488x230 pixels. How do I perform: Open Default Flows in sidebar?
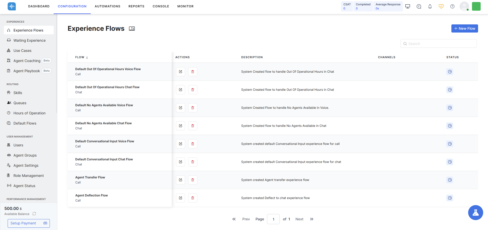(x=29, y=123)
